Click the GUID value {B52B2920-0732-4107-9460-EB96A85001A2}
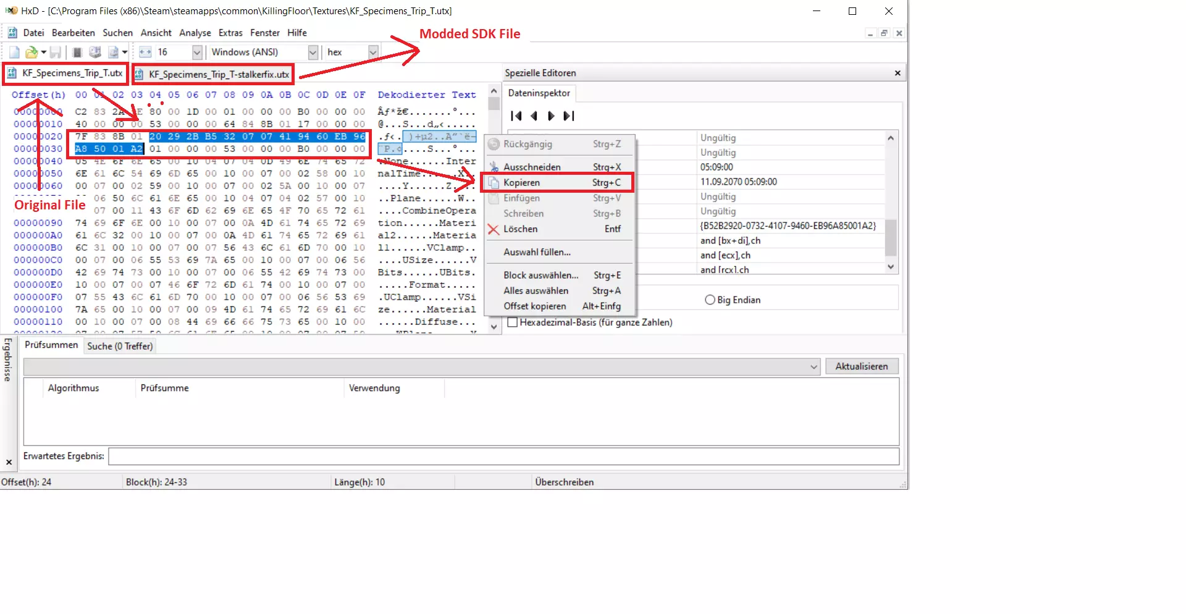Image resolution: width=1186 pixels, height=614 pixels. 788,226
